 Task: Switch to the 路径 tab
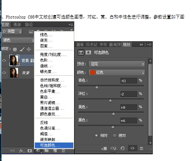pos(29,25)
